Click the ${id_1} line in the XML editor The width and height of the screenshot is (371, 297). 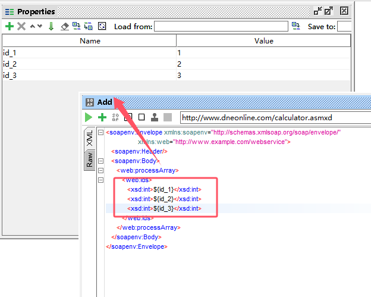164,189
